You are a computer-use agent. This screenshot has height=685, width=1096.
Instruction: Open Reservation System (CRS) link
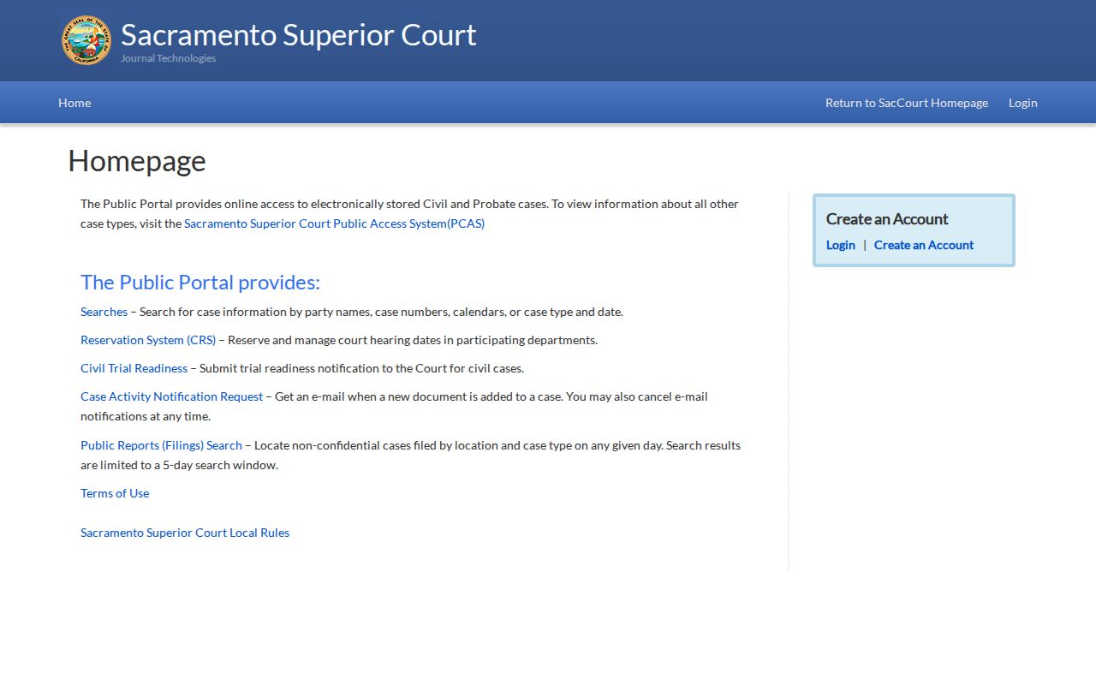tap(148, 340)
